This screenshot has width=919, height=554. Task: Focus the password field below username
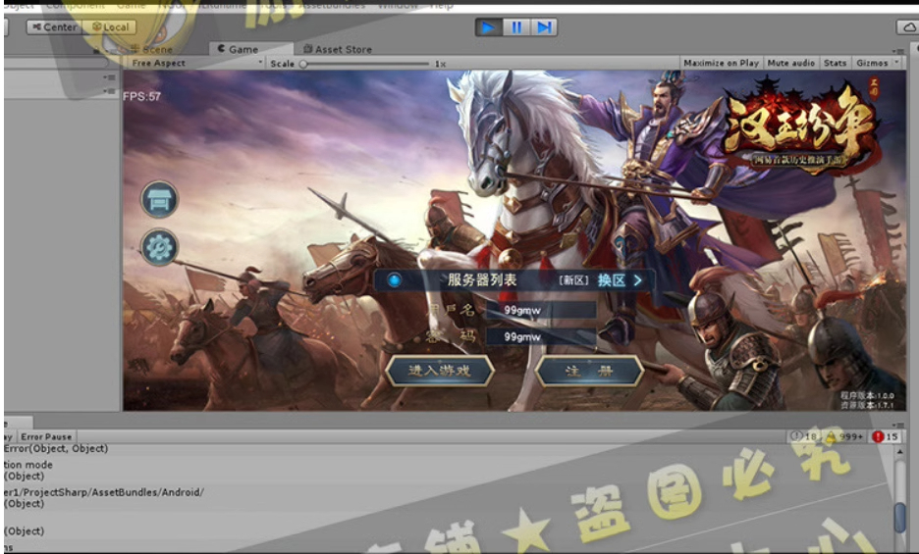click(542, 336)
